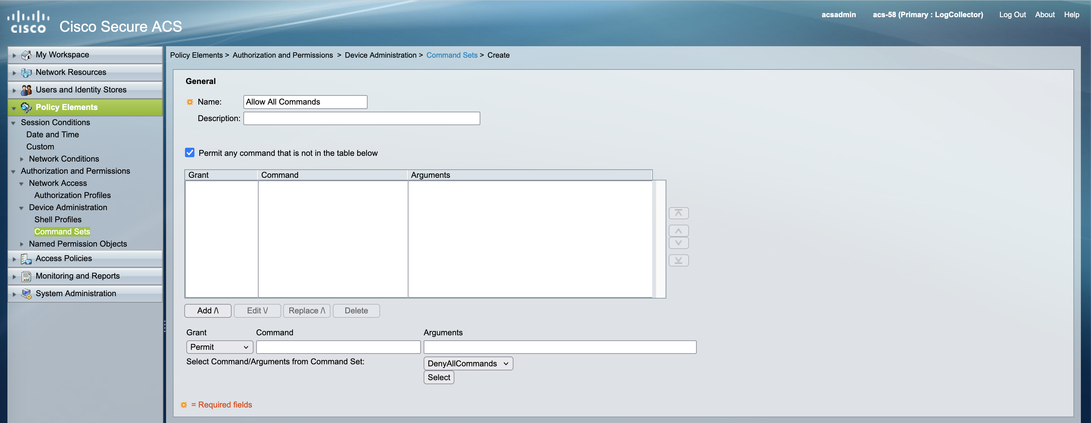The image size is (1091, 423).
Task: Click the move-to-bottom arrow button
Action: coord(678,260)
